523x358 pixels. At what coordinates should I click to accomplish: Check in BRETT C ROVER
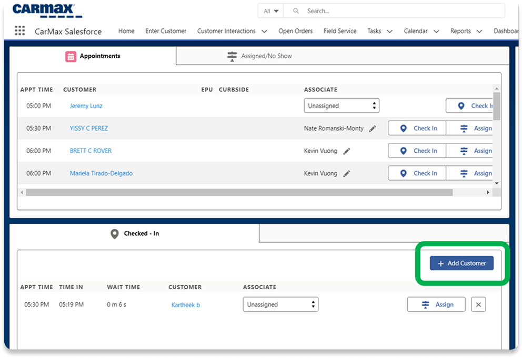click(x=417, y=151)
